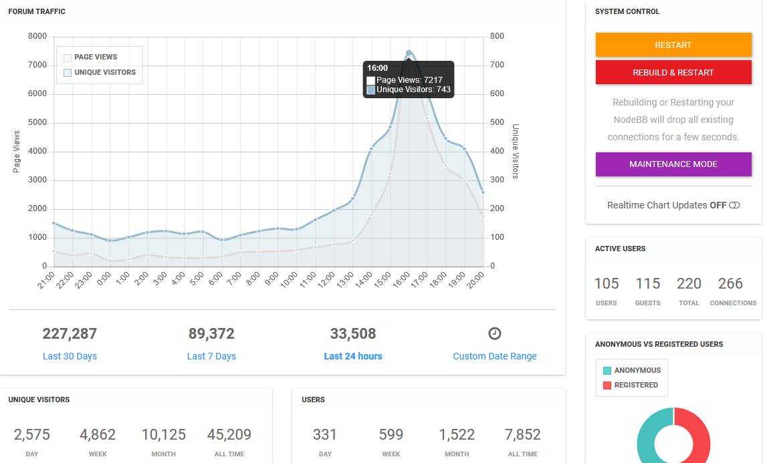Click the 8000 page views axis label
Viewport: 765px width, 463px height.
[37, 36]
